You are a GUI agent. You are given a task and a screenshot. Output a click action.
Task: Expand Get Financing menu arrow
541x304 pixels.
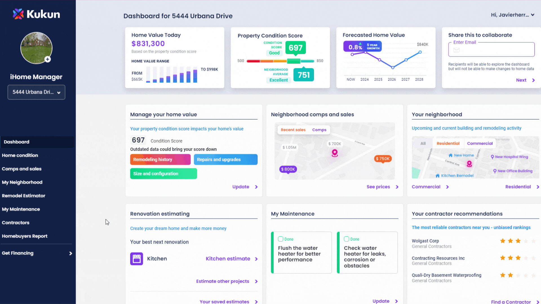coord(70,253)
